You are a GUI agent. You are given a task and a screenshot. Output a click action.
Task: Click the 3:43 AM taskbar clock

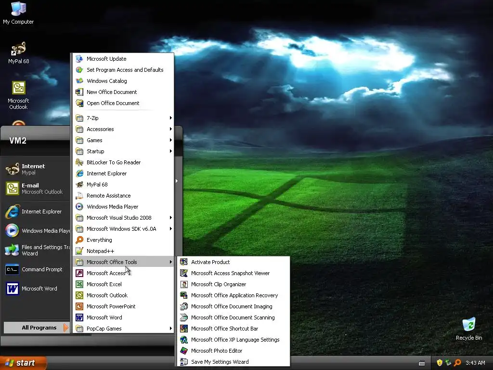pyautogui.click(x=475, y=363)
